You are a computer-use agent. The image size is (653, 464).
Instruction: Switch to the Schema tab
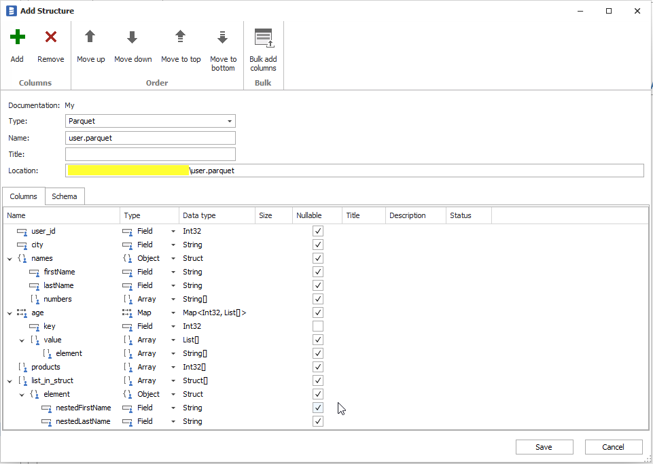coord(65,196)
